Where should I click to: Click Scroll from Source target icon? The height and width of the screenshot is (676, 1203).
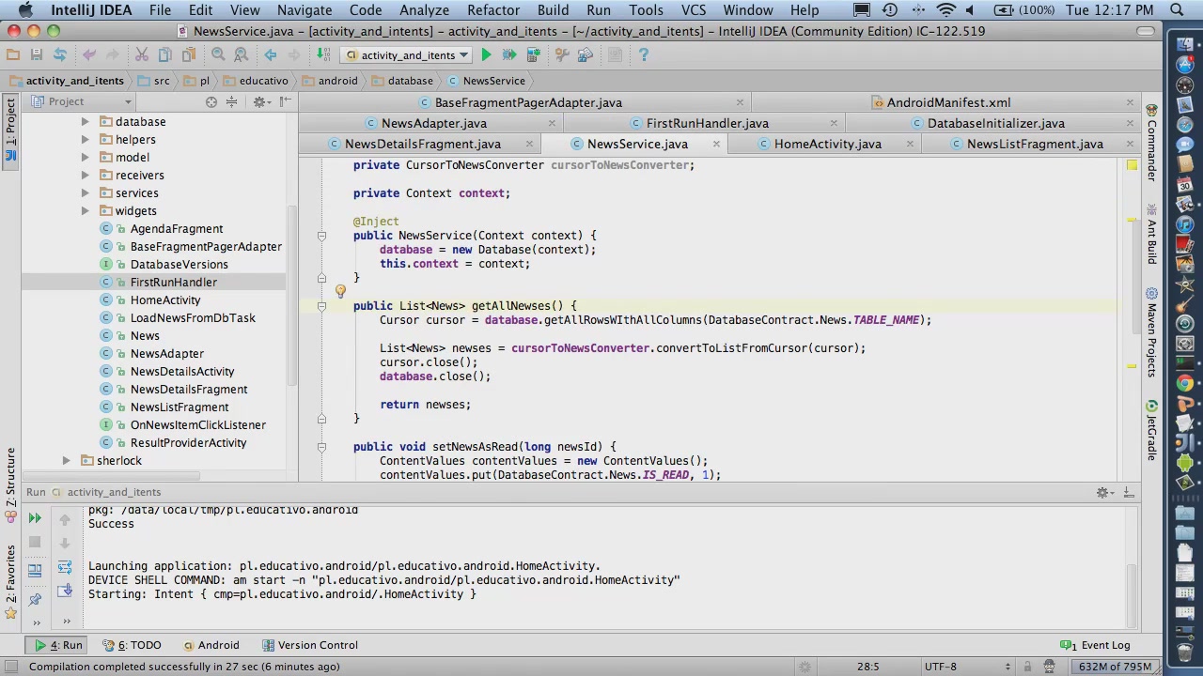point(211,101)
